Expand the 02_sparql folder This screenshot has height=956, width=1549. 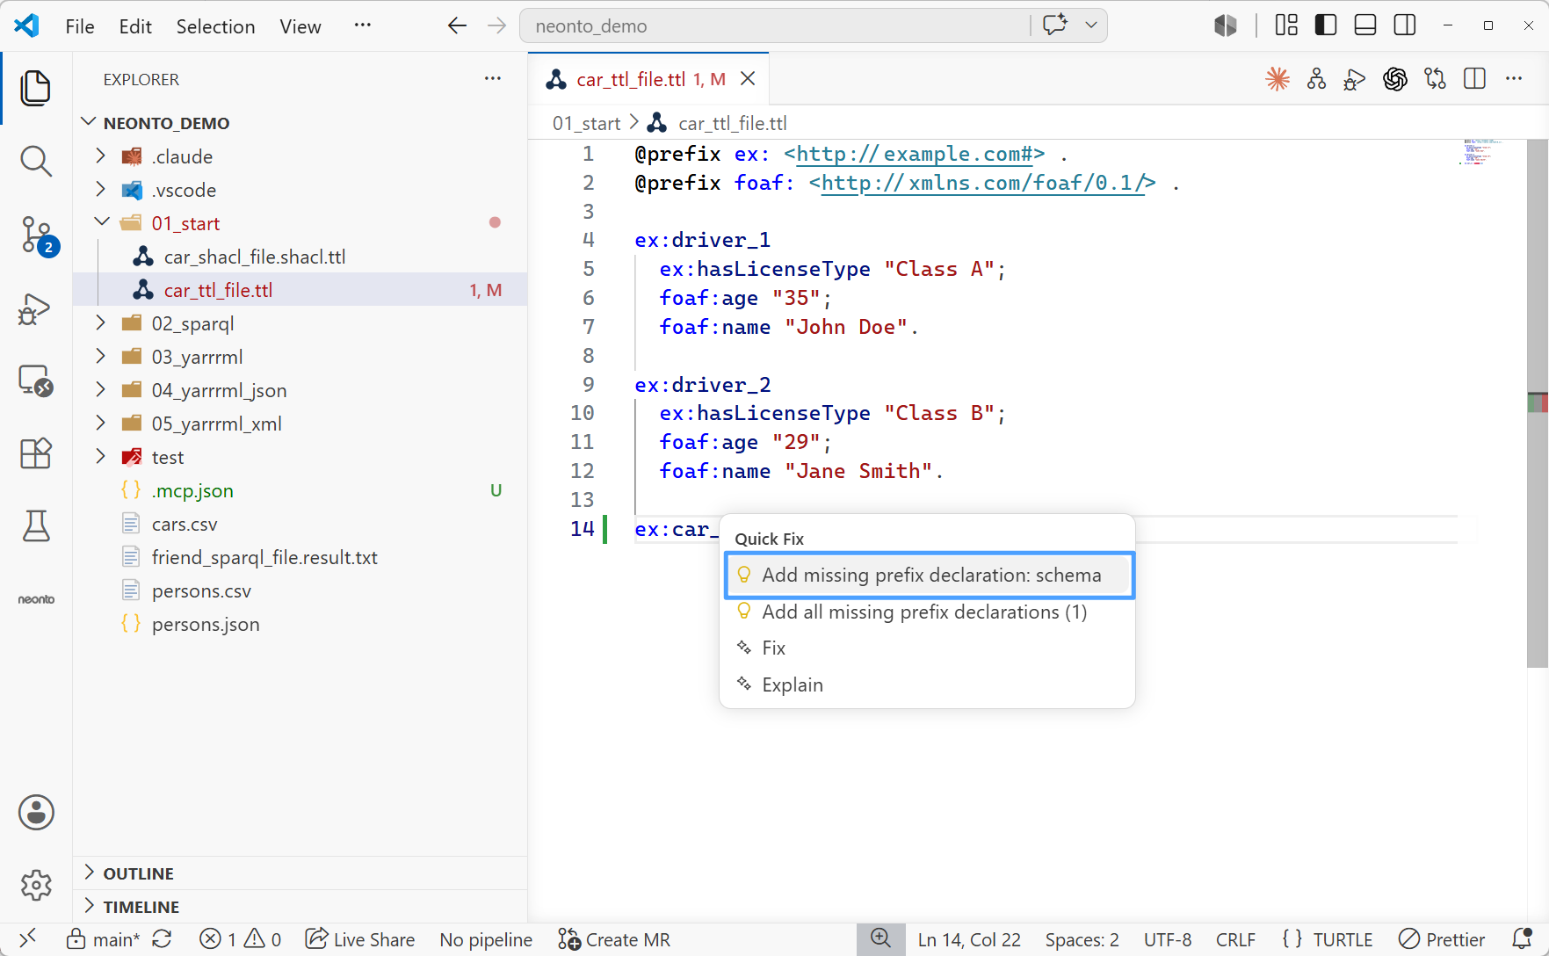point(100,323)
